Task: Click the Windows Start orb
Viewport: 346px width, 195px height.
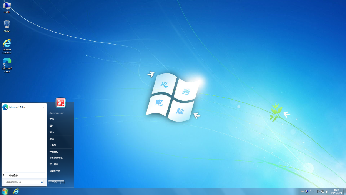Action: point(5,191)
